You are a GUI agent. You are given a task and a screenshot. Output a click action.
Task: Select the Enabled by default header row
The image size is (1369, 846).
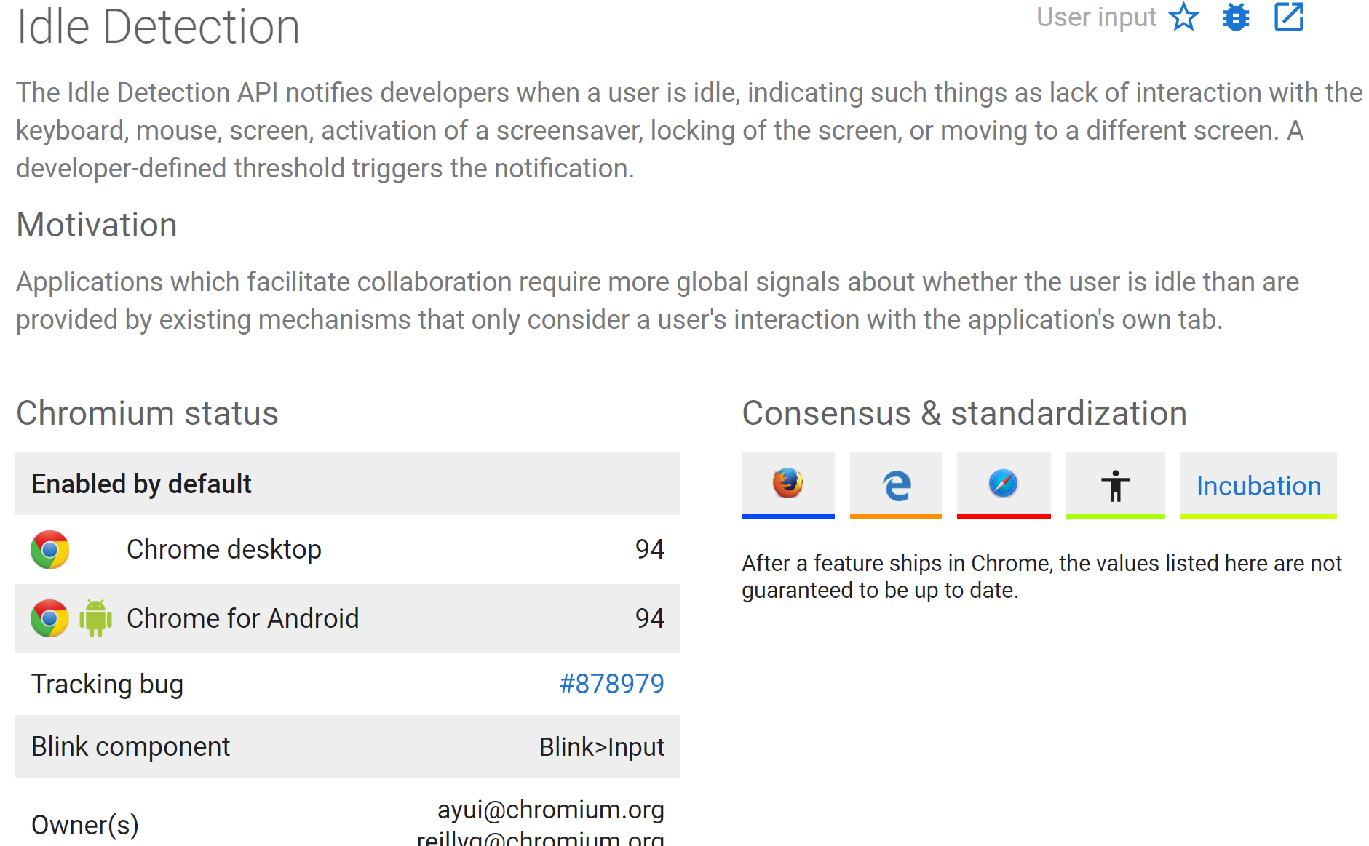(348, 484)
